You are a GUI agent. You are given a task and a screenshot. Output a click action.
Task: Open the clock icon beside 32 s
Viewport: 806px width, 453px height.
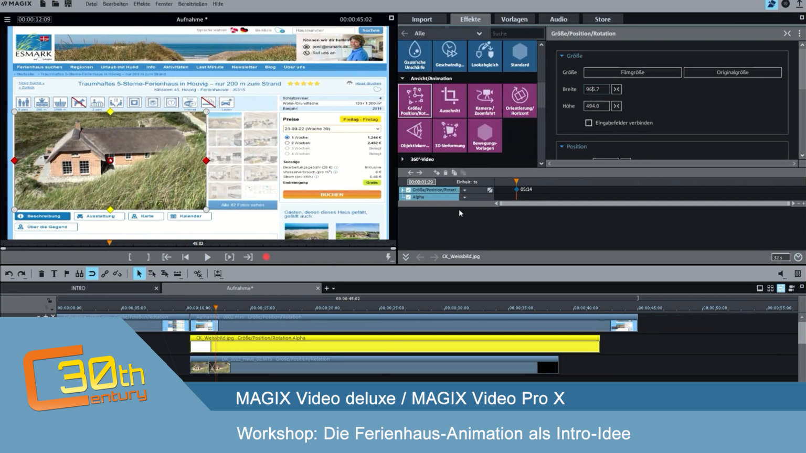(x=798, y=257)
